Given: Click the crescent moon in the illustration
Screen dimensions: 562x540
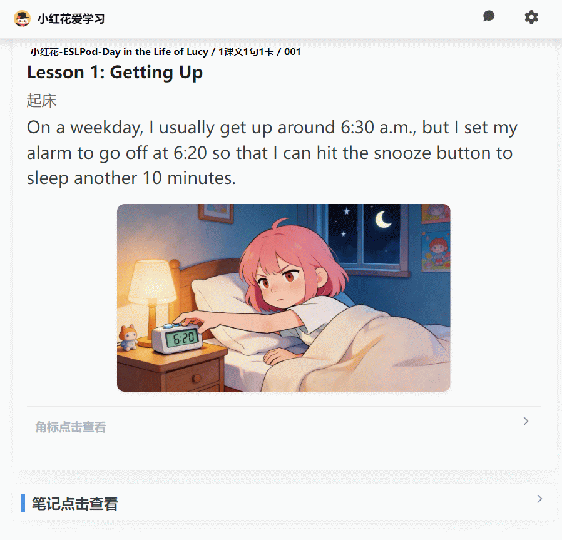Looking at the screenshot, I should (x=382, y=220).
